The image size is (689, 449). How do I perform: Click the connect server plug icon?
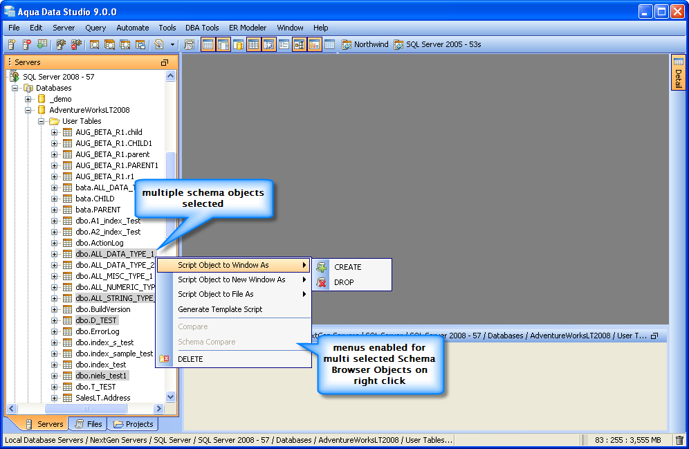61,44
